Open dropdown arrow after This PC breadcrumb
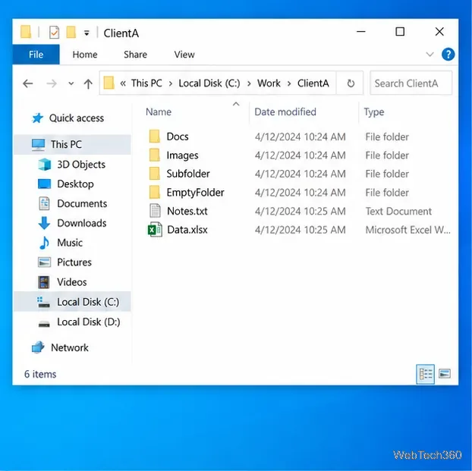This screenshot has width=472, height=471. click(171, 83)
